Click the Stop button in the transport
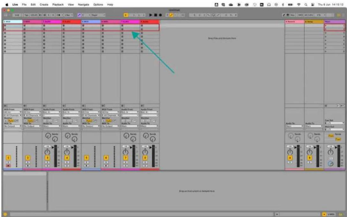The image size is (347, 217). 155,15
